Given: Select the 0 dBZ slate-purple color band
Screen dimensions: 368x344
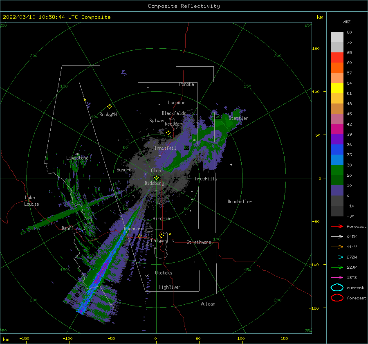Looking at the screenshot, I should (337, 190).
